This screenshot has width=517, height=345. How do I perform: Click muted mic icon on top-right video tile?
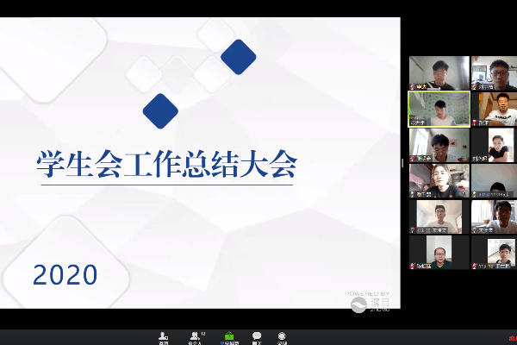(x=475, y=86)
